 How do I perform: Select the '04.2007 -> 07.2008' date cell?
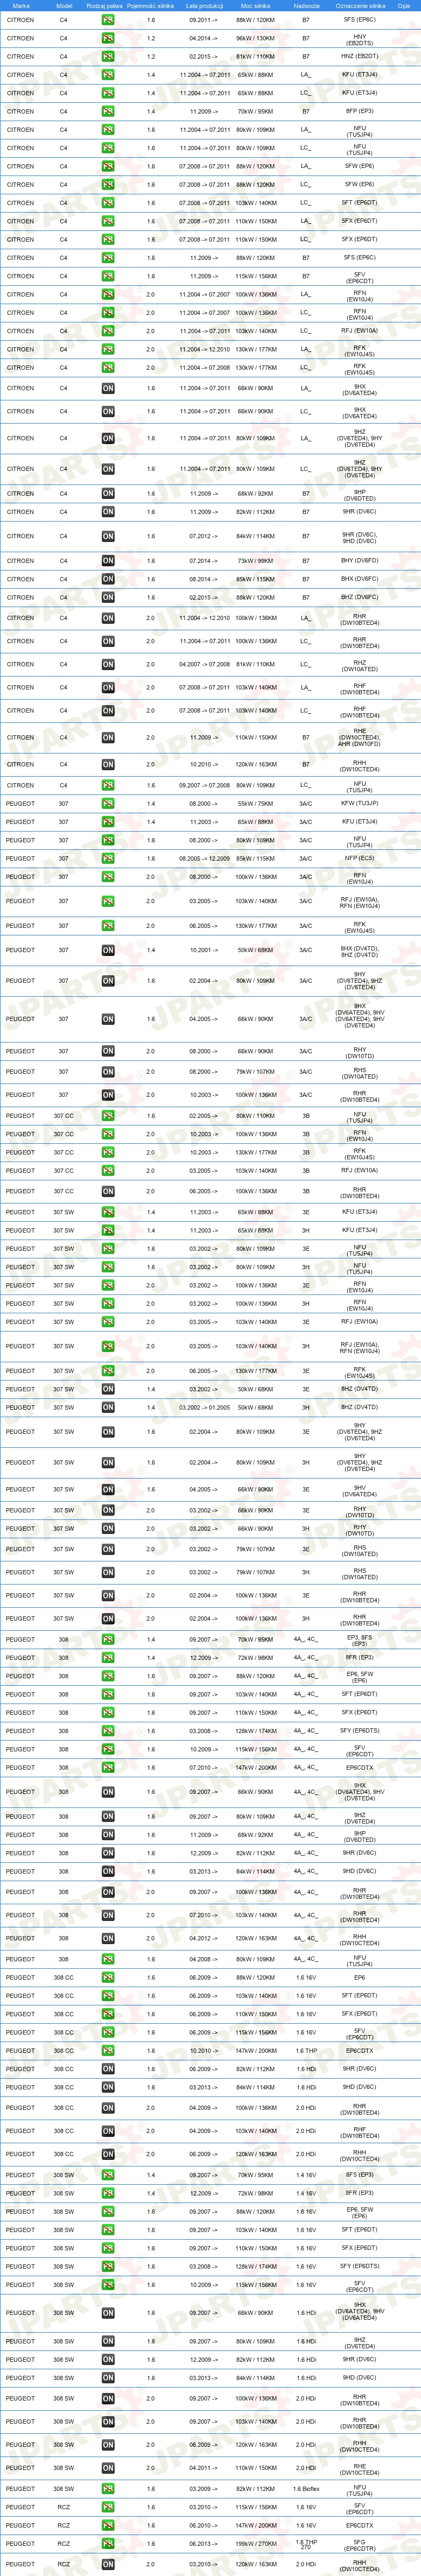point(204,664)
